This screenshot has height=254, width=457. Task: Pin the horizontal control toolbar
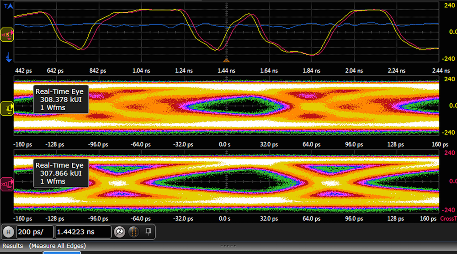pos(148,232)
